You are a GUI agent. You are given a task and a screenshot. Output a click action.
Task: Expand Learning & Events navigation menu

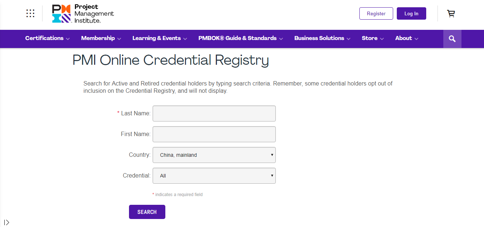click(x=160, y=38)
